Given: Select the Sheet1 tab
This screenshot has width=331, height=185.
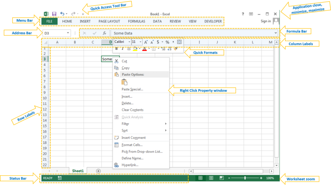Looking at the screenshot, I should (x=78, y=171).
